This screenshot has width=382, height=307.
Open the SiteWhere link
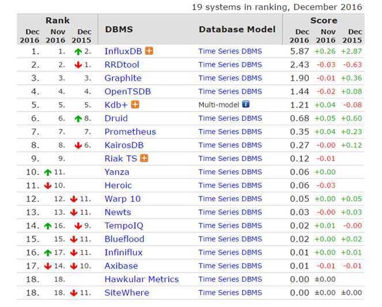(x=127, y=293)
